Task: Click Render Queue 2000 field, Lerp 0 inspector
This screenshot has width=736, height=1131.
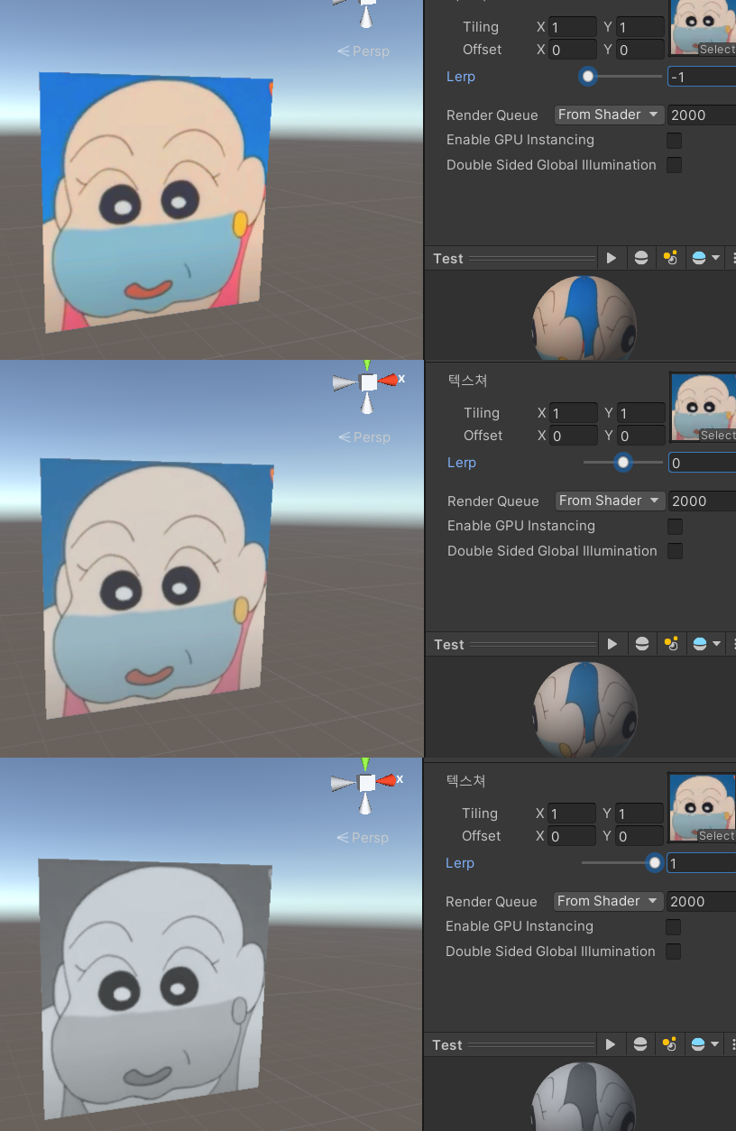Action: click(703, 501)
